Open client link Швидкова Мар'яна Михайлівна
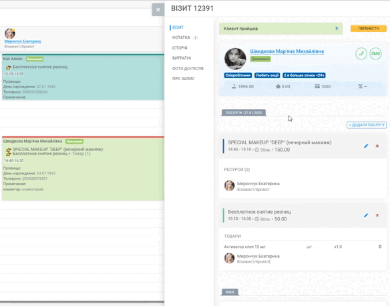Screen dimensions: 390x306 [286, 51]
